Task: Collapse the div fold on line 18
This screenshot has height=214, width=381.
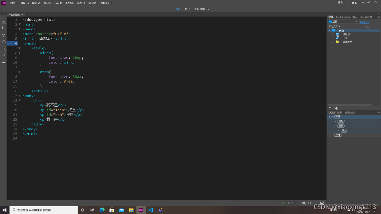Action: point(20,100)
